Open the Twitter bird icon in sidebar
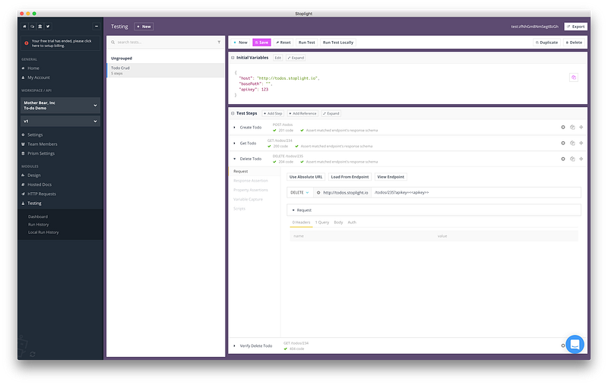Viewport: 608px width, 385px height. pyautogui.click(x=48, y=27)
